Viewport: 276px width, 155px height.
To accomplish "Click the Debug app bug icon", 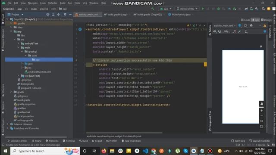I will [219, 9].
